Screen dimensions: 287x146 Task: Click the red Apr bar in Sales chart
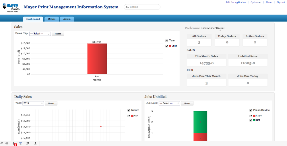(97, 59)
